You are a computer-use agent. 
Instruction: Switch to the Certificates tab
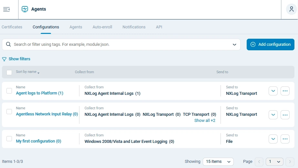coord(12,27)
